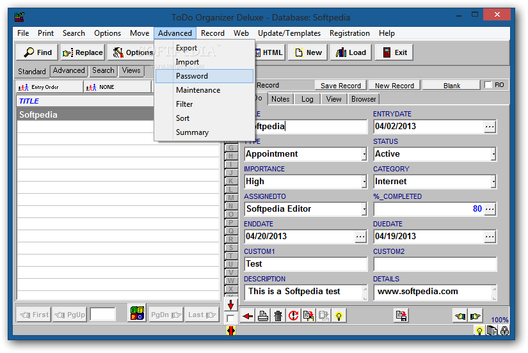528x353 pixels.
Task: Click the Exit toolbar button
Action: (394, 52)
